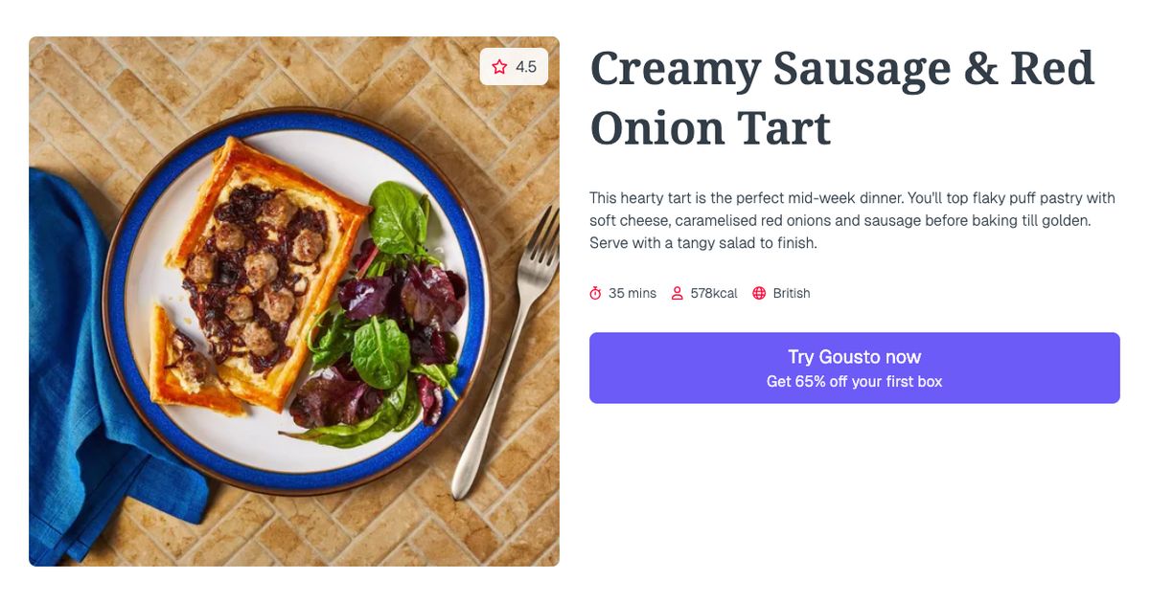Select the 4.5 rating value text
The height and width of the screenshot is (603, 1150).
pos(525,67)
